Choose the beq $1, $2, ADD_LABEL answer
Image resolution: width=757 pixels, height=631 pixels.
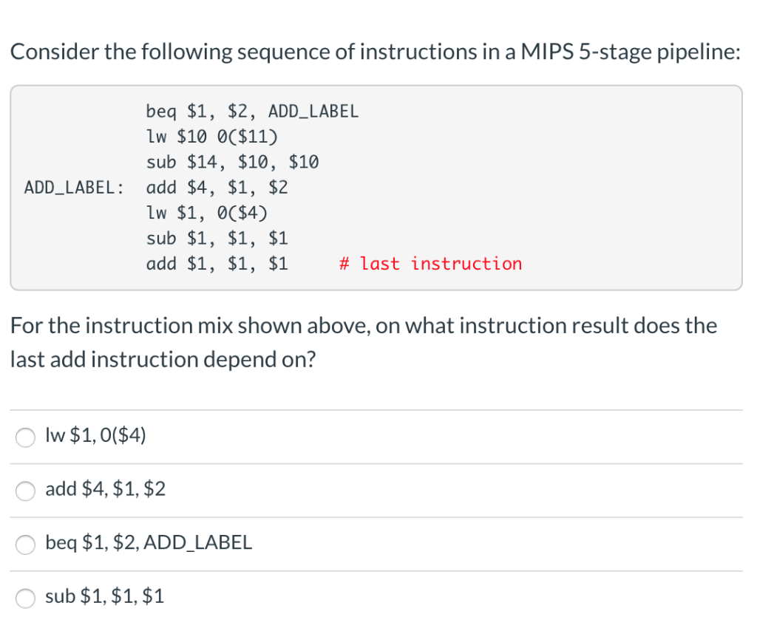click(25, 545)
